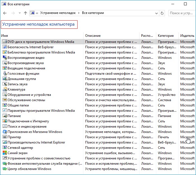Click the Voice functions microphone icon
The height and width of the screenshot is (175, 196).
pyautogui.click(x=5, y=74)
